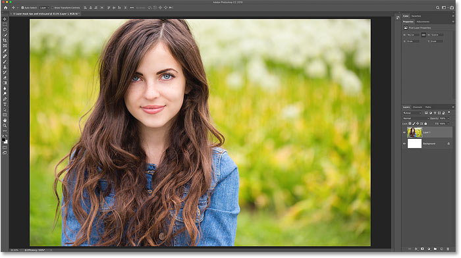Click the delete layer trash icon

(x=448, y=249)
